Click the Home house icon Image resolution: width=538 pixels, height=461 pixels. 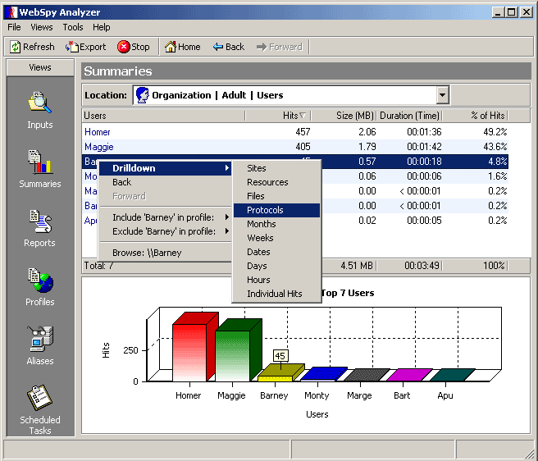(171, 47)
